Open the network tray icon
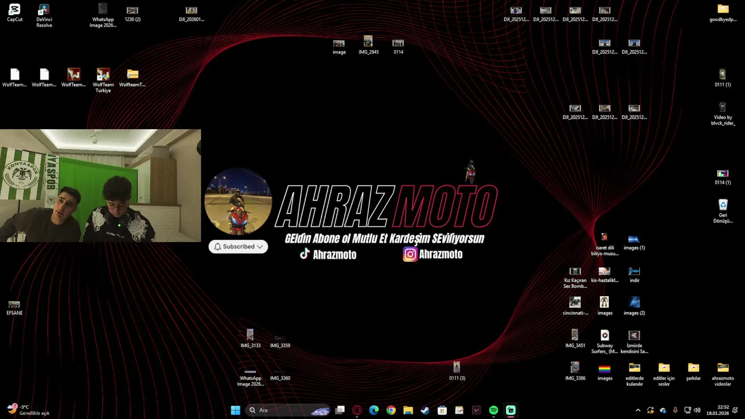The height and width of the screenshot is (419, 745). (x=687, y=410)
